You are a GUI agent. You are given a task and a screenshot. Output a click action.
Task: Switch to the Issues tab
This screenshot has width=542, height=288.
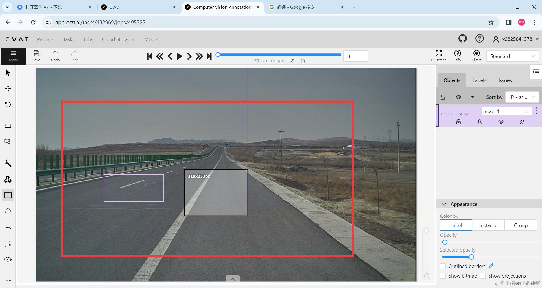point(505,80)
